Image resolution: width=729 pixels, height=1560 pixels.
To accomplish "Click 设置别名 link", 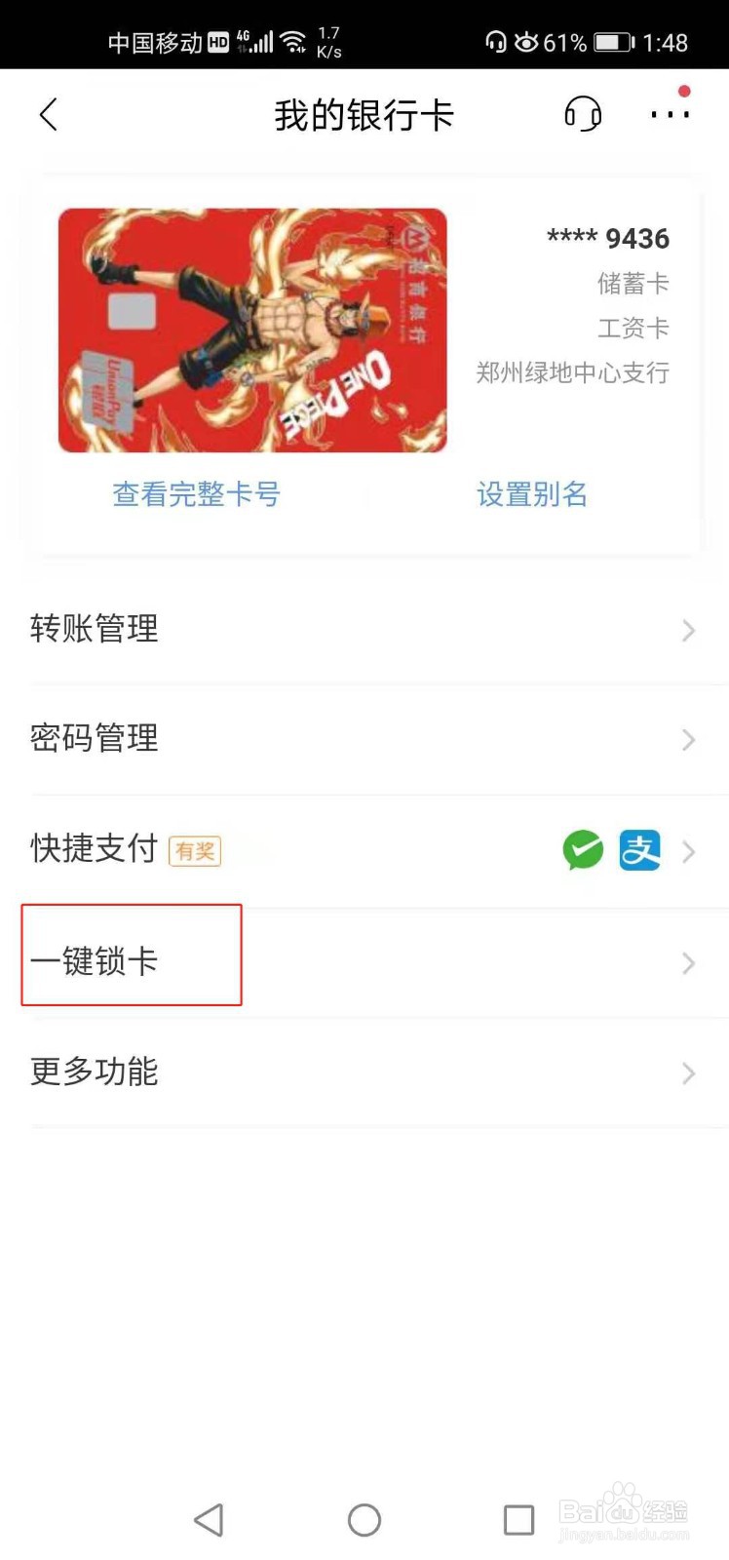I will point(532,494).
